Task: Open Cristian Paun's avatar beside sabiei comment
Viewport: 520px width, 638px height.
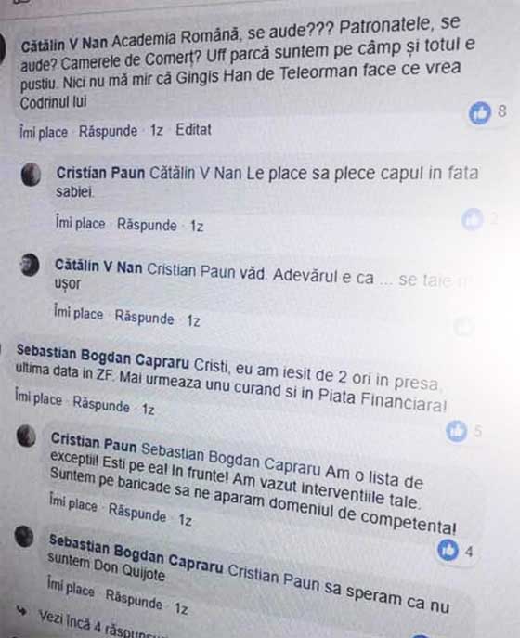Action: pos(31,175)
